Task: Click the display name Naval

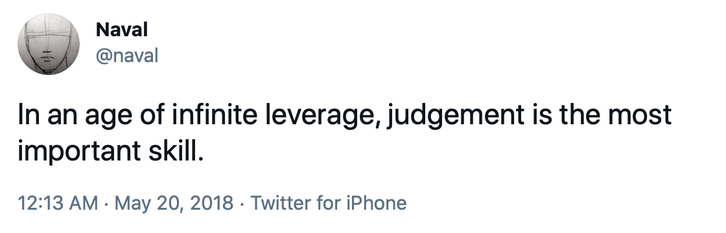Action: point(121,30)
